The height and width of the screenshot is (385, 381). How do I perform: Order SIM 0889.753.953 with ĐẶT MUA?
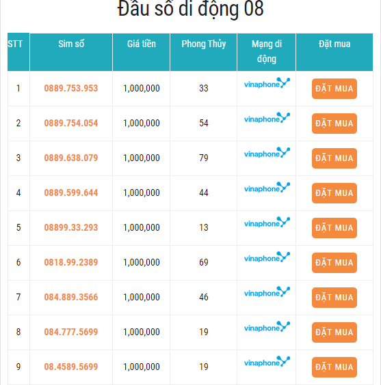pyautogui.click(x=334, y=89)
